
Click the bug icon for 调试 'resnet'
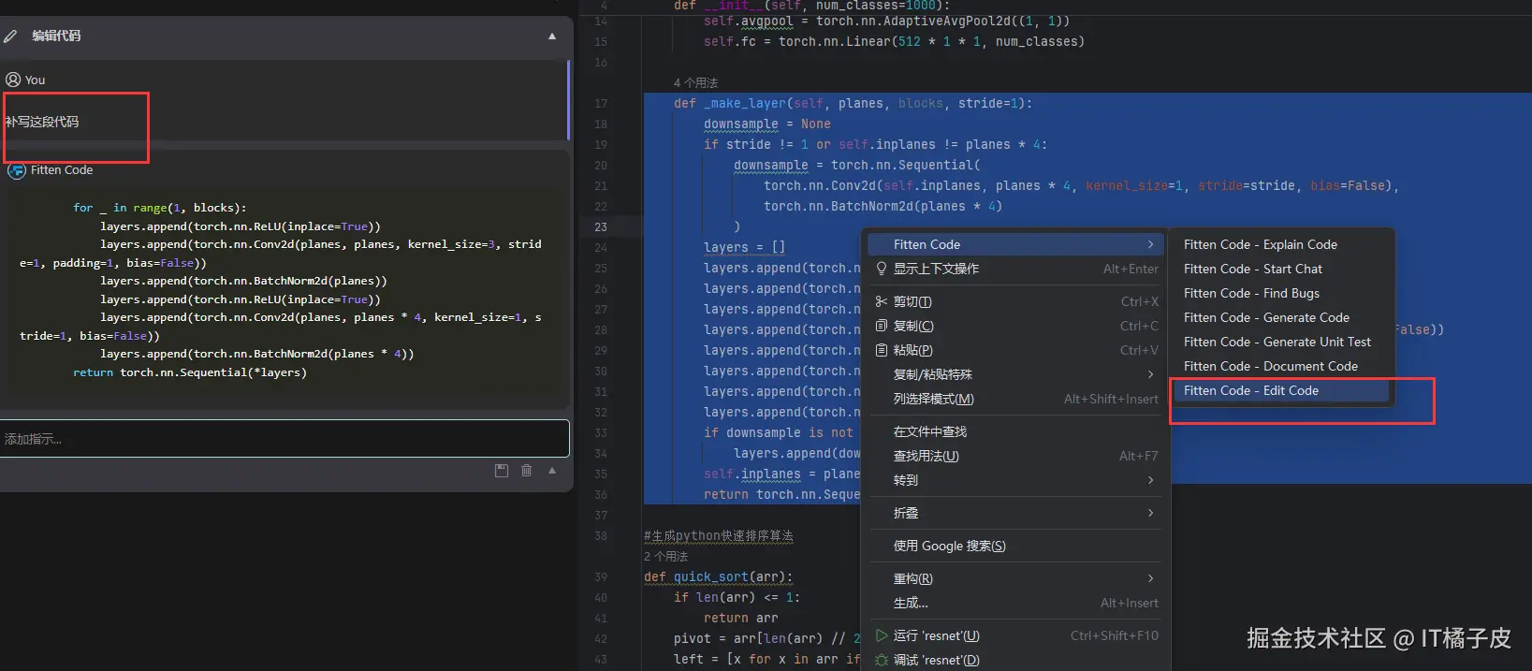click(x=881, y=660)
